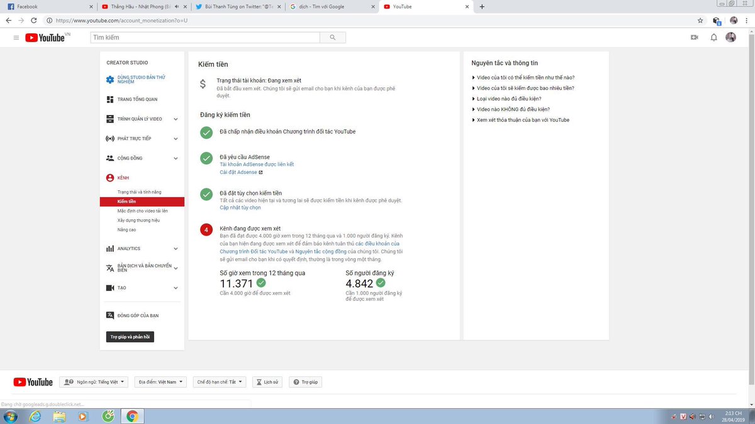Open the YouTube account avatar menu
755x424 pixels.
(730, 38)
